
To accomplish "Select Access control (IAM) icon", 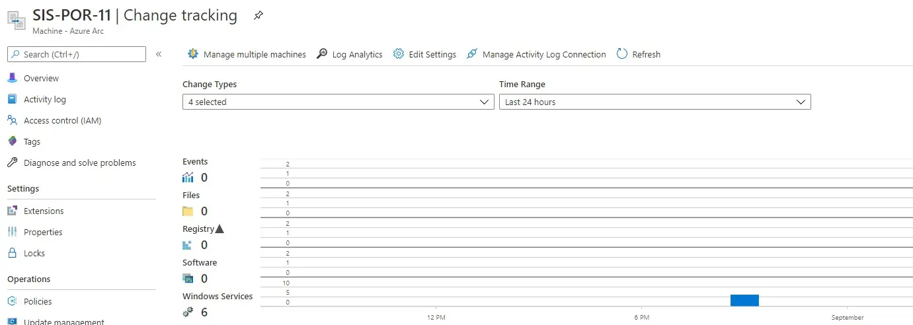I will coord(12,120).
